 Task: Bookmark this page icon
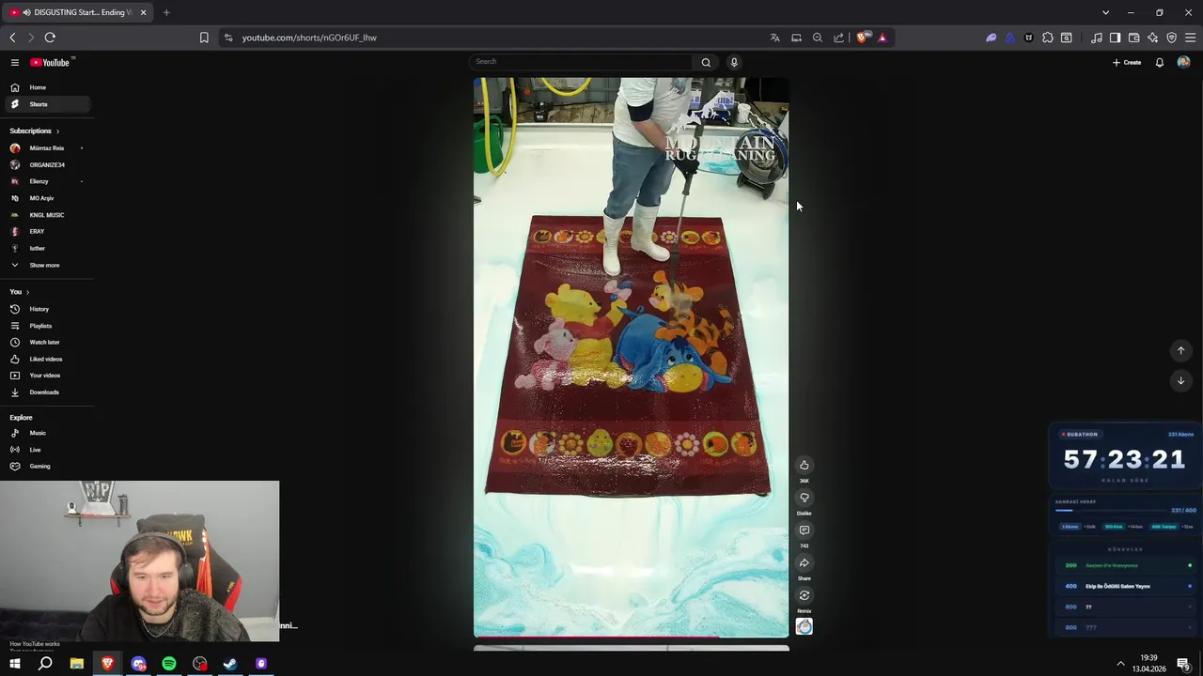(204, 38)
